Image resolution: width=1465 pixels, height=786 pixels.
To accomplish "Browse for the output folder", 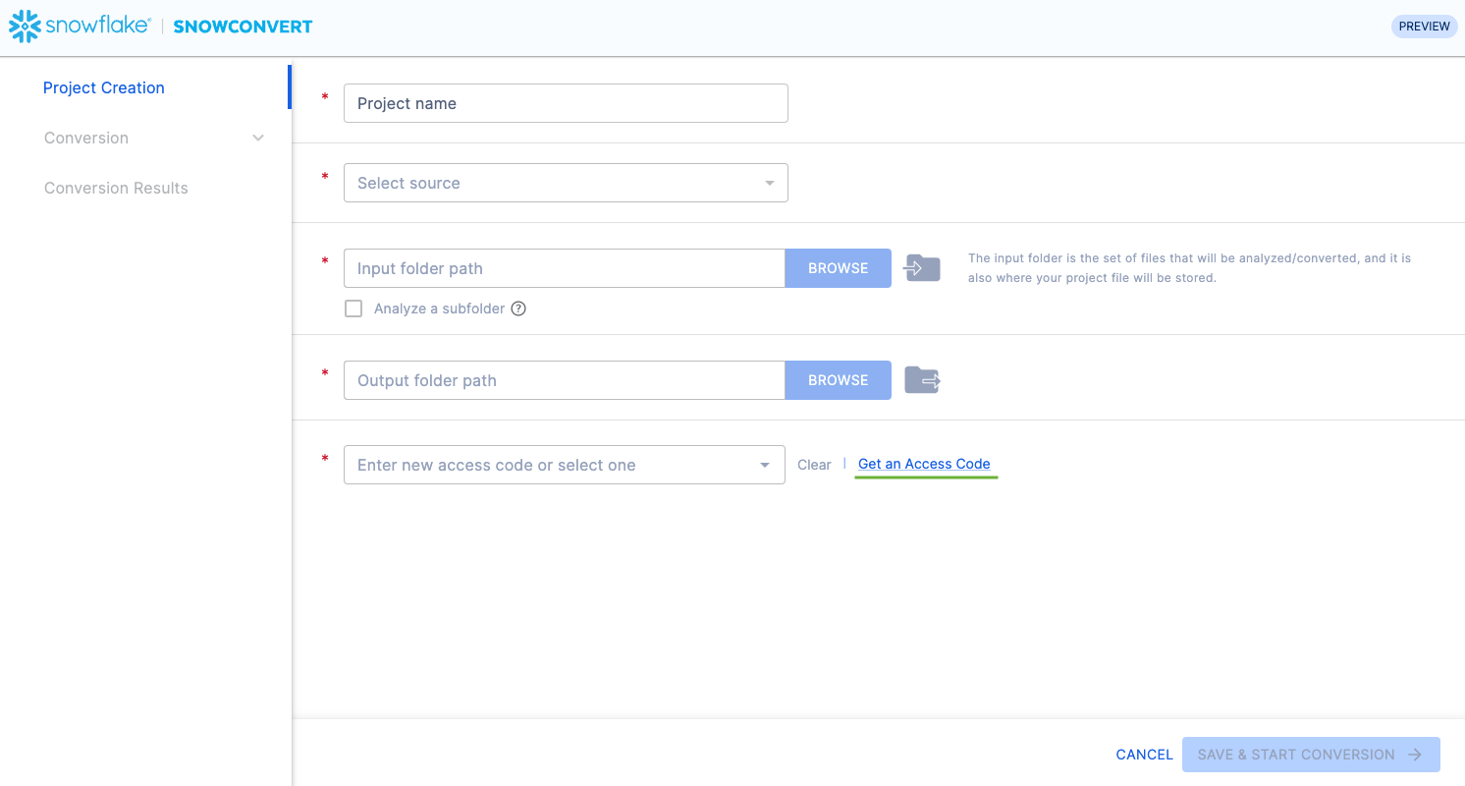I will click(x=838, y=380).
